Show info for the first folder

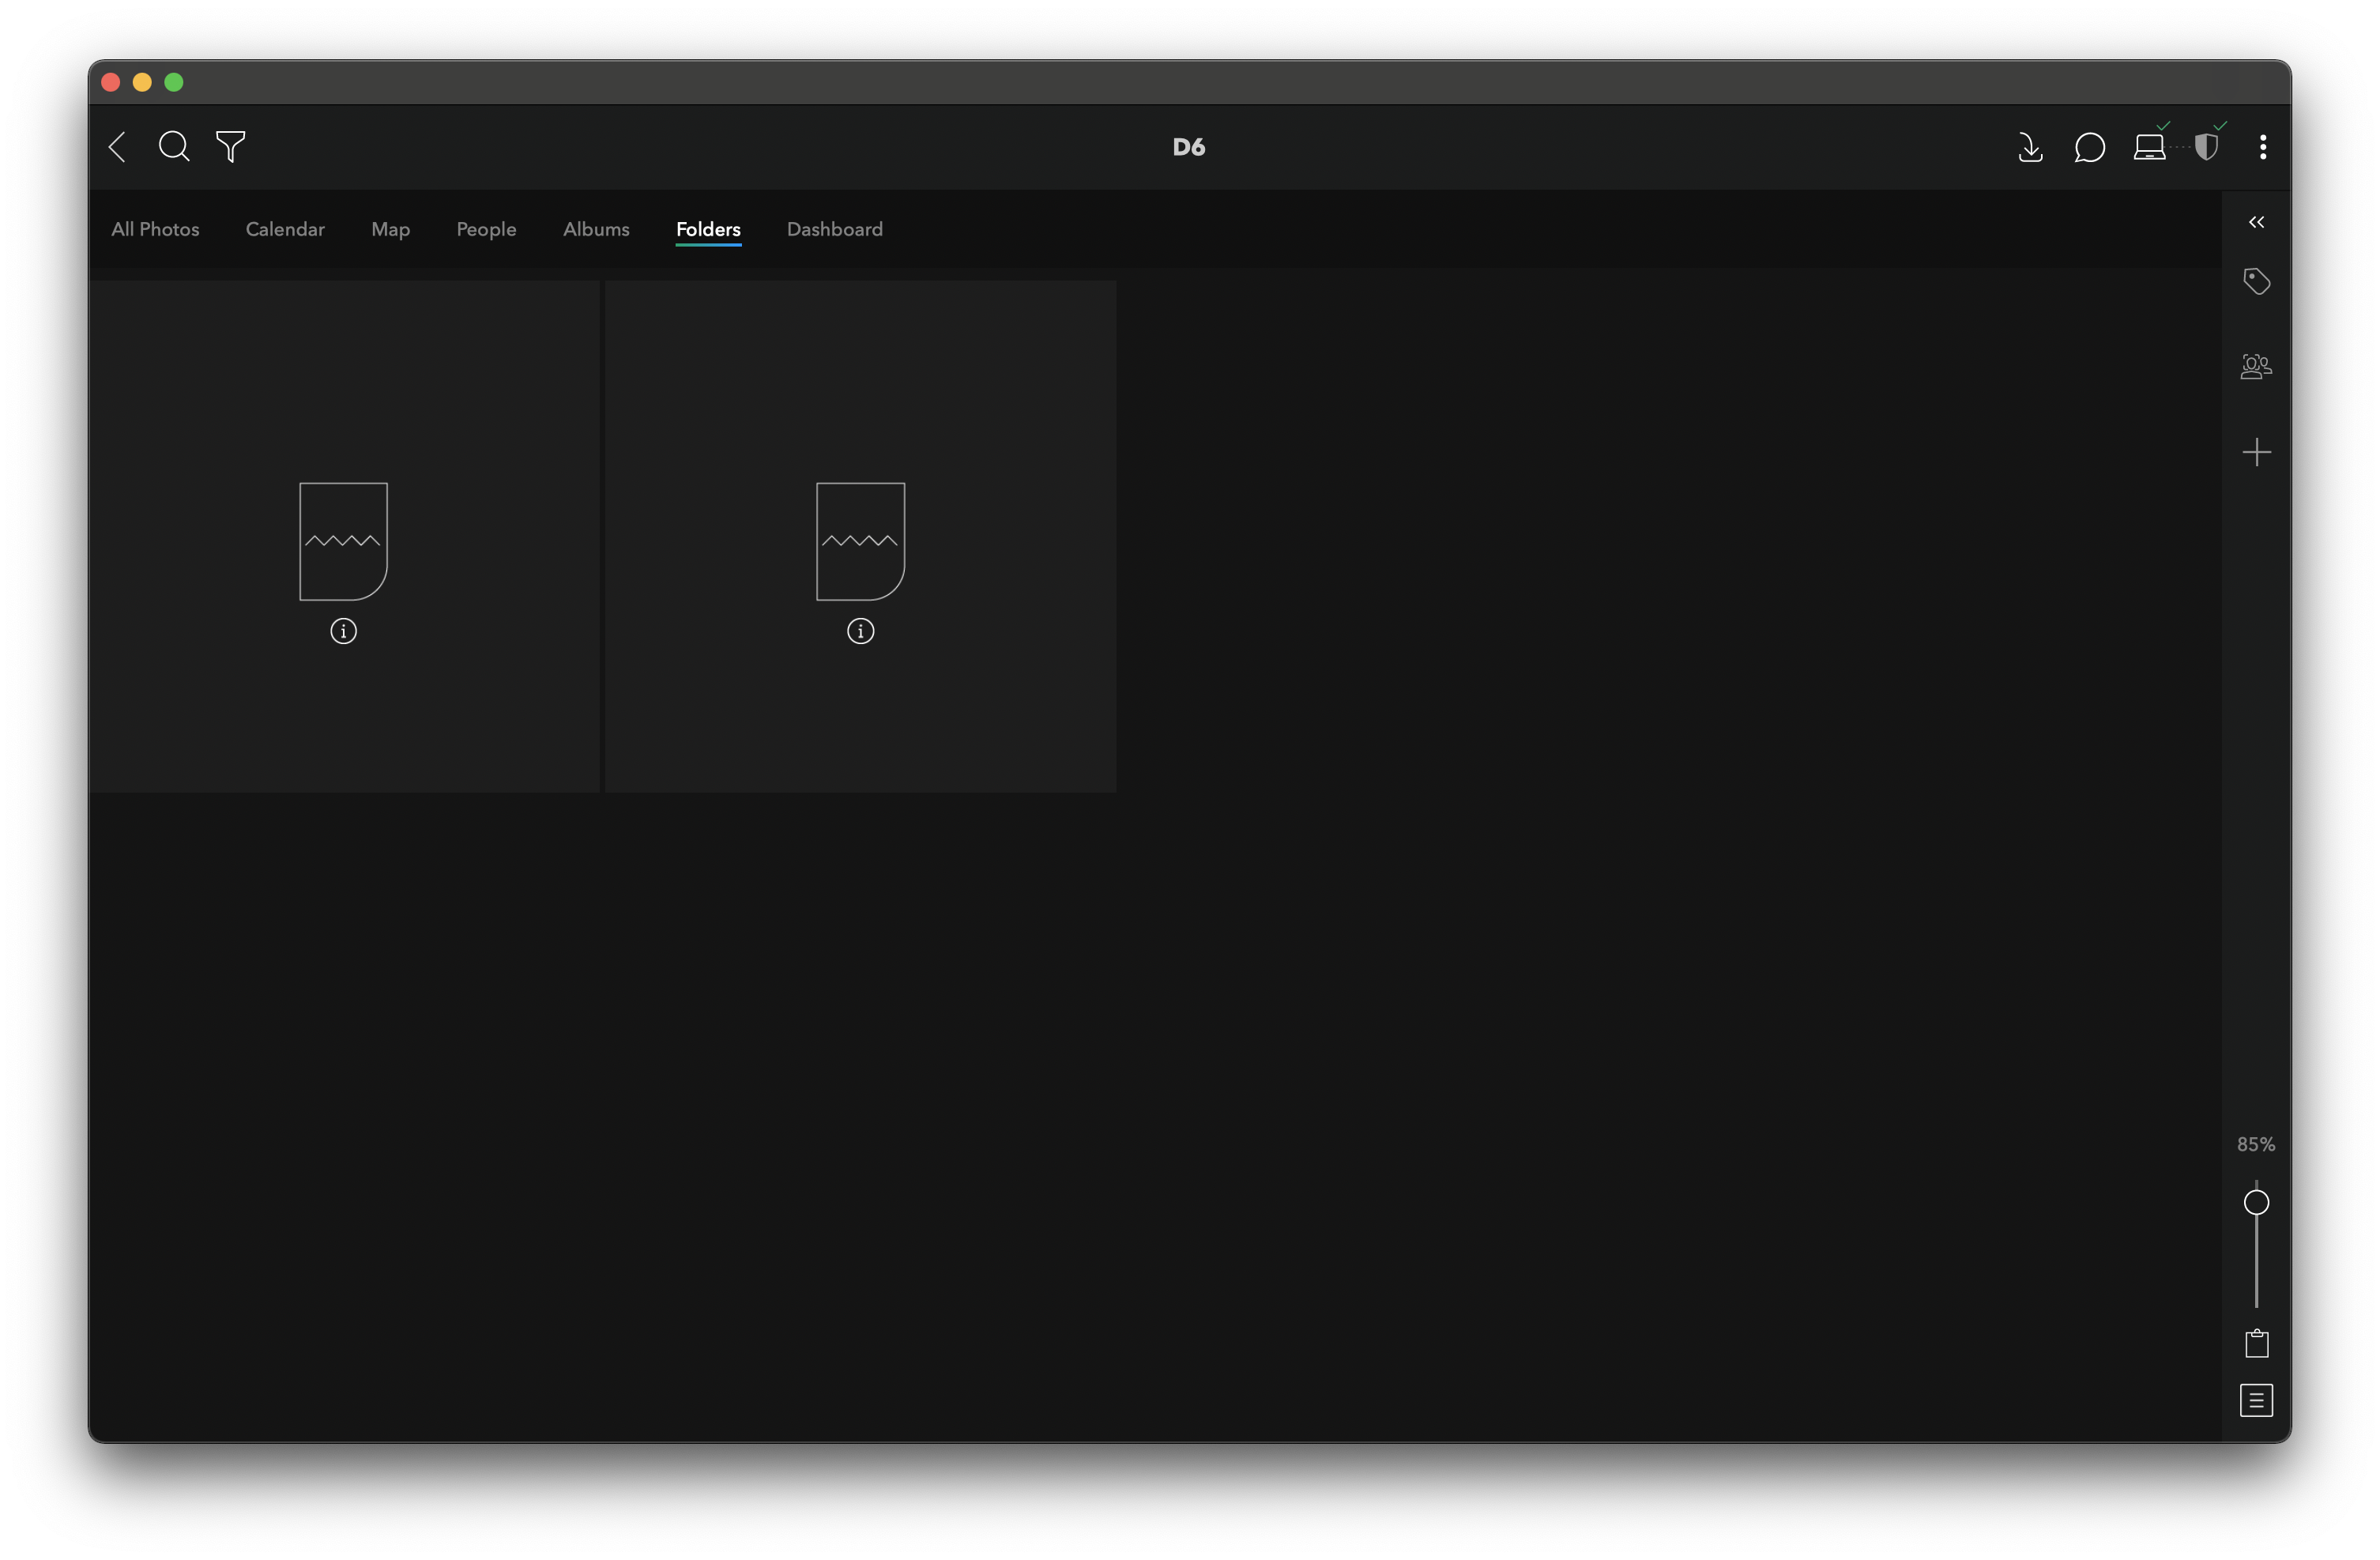coord(343,631)
